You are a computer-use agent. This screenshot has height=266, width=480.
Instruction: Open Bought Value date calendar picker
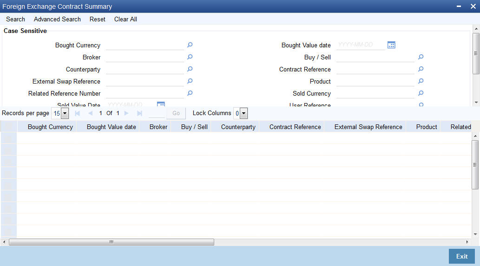click(391, 45)
